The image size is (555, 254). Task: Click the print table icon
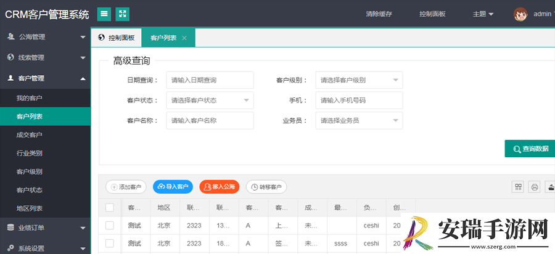click(535, 186)
